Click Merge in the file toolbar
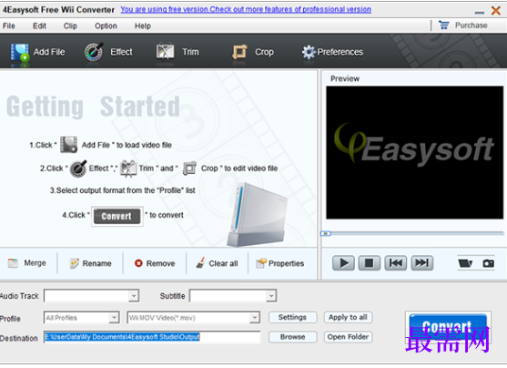Screen dimensions: 507x368 coord(27,263)
